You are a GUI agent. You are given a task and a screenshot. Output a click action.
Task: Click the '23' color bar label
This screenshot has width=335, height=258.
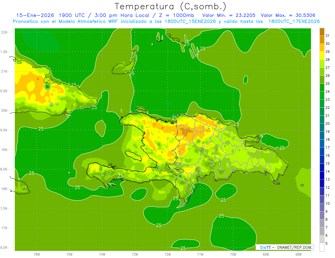point(328,100)
